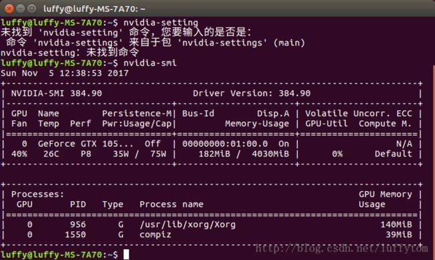Click the Bus-Id column header
This screenshot has height=260, width=435.
pos(198,114)
